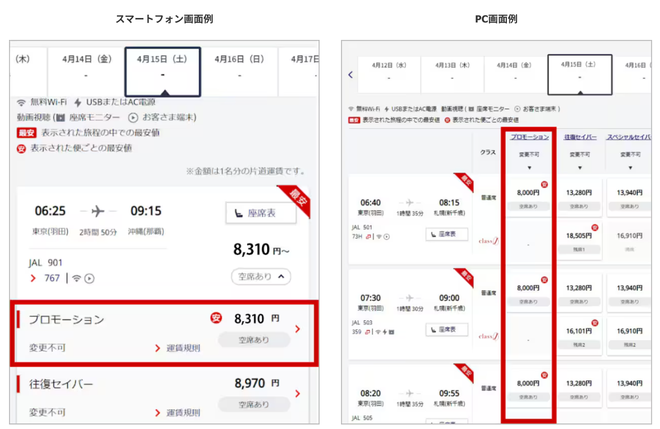Click the left arrow to view earlier dates
The height and width of the screenshot is (429, 660).
(350, 74)
